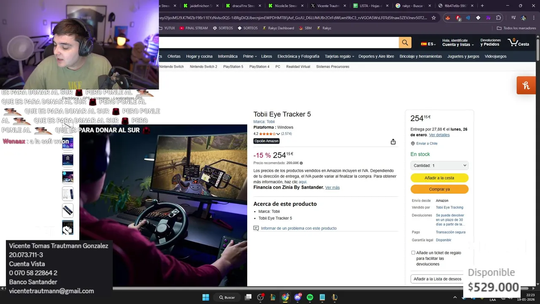Open the 'Ver más' financing link
This screenshot has height=304, width=540.
pos(332,187)
